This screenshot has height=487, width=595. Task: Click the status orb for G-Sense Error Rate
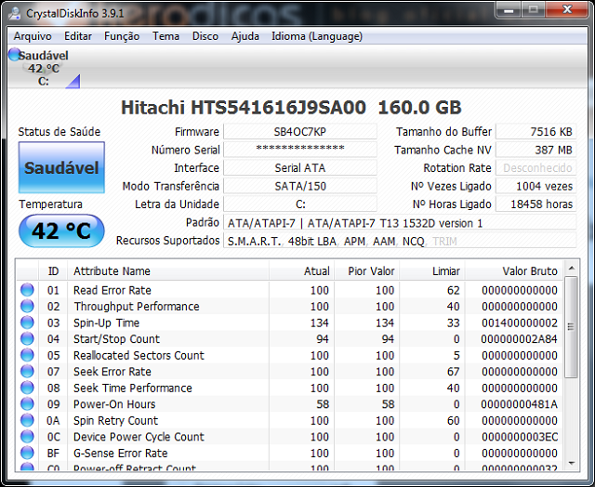pyautogui.click(x=27, y=453)
